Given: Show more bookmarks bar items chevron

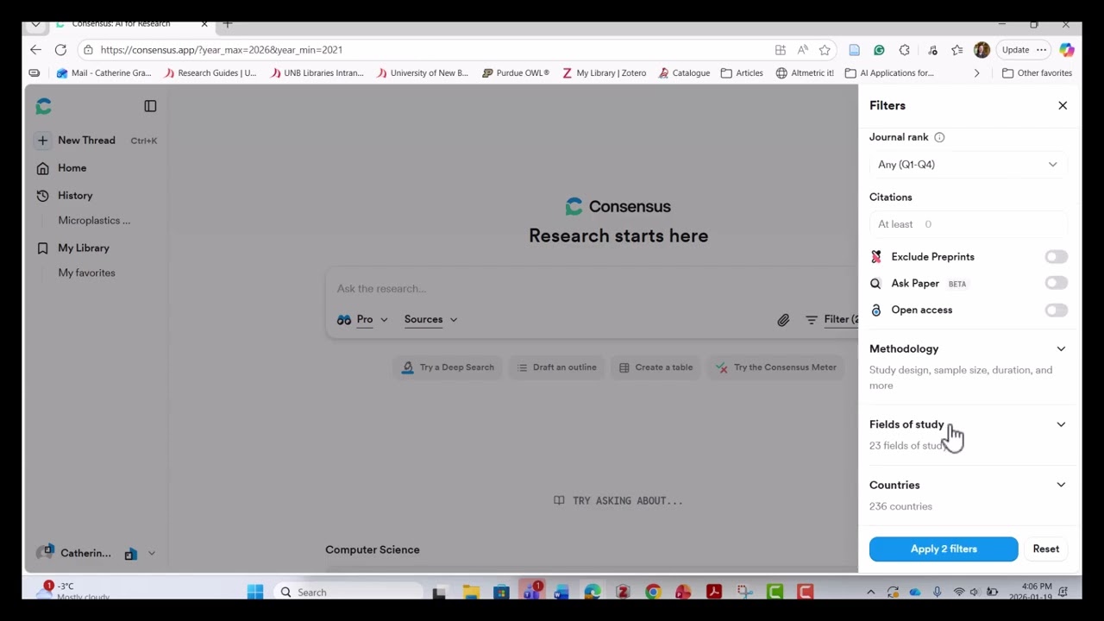Looking at the screenshot, I should pos(976,73).
